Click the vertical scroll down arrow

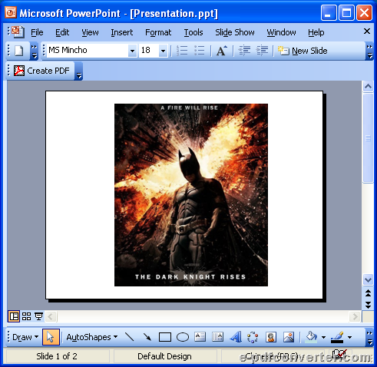pyautogui.click(x=368, y=279)
